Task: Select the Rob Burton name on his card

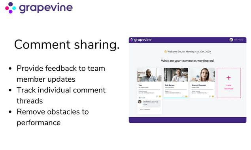Action: (170, 85)
